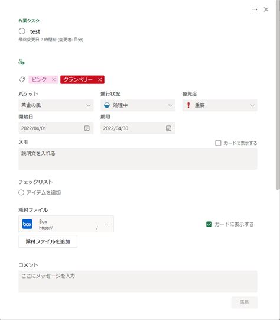Click the label tag icon
The height and width of the screenshot is (320, 280).
pos(22,79)
